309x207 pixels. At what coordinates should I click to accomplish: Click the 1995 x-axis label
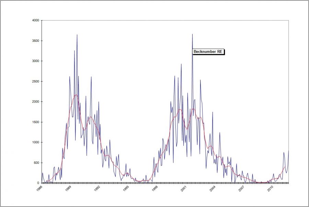(x=126, y=188)
